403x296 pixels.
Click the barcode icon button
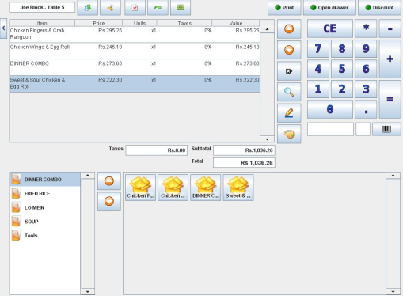click(x=386, y=129)
